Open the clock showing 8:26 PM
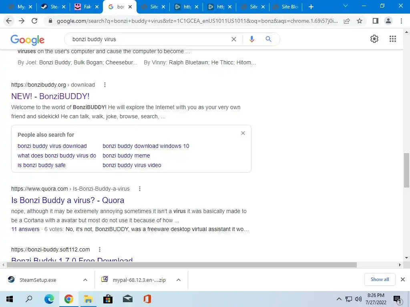Screen dimensions: 410x307 click(376, 299)
